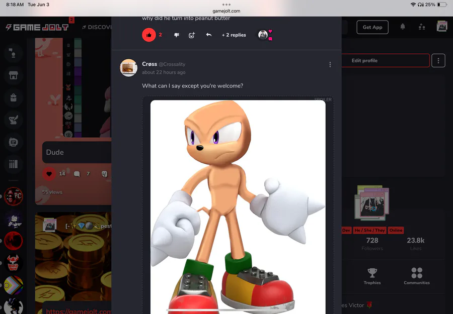Open the red-horned mascot community avatar

pos(13,263)
